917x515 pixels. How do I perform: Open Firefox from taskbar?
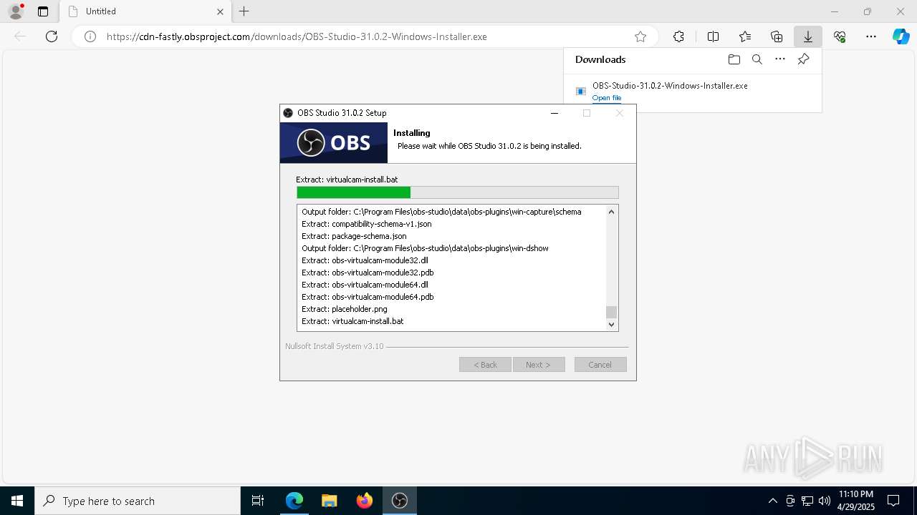(x=365, y=501)
